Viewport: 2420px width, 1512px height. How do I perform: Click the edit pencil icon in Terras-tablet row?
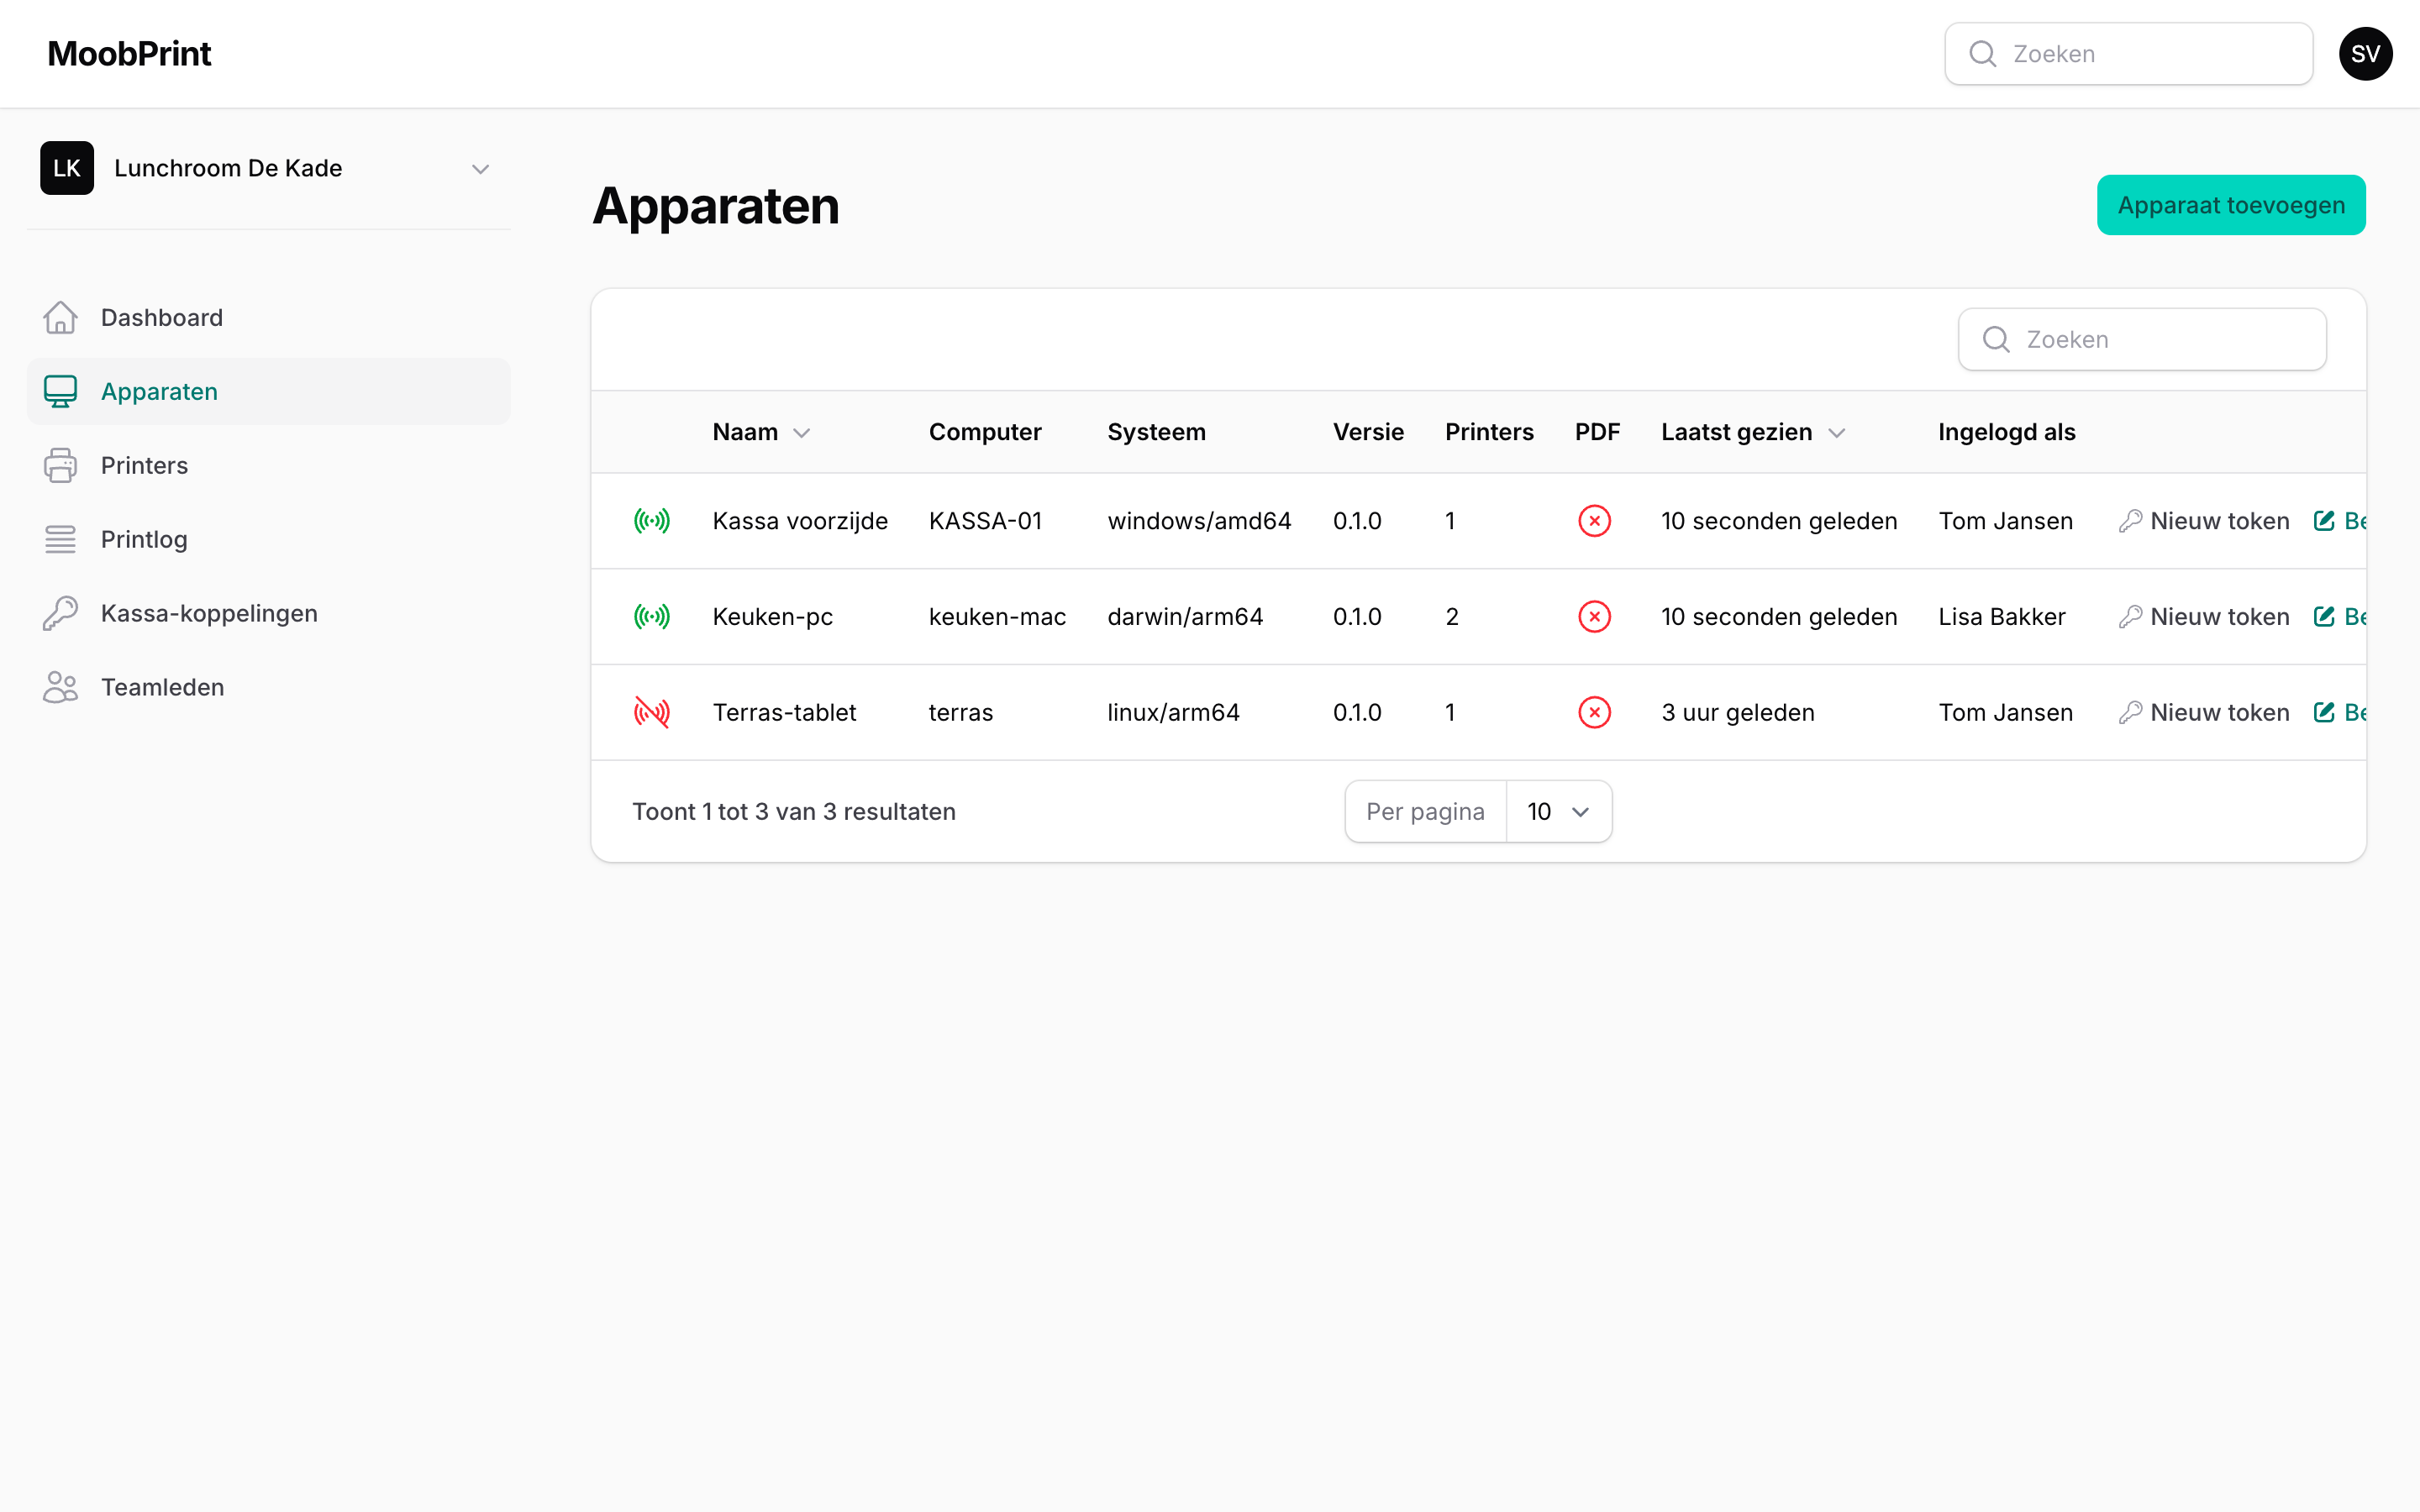point(2325,712)
